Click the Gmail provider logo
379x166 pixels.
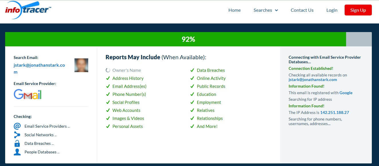pos(27,94)
